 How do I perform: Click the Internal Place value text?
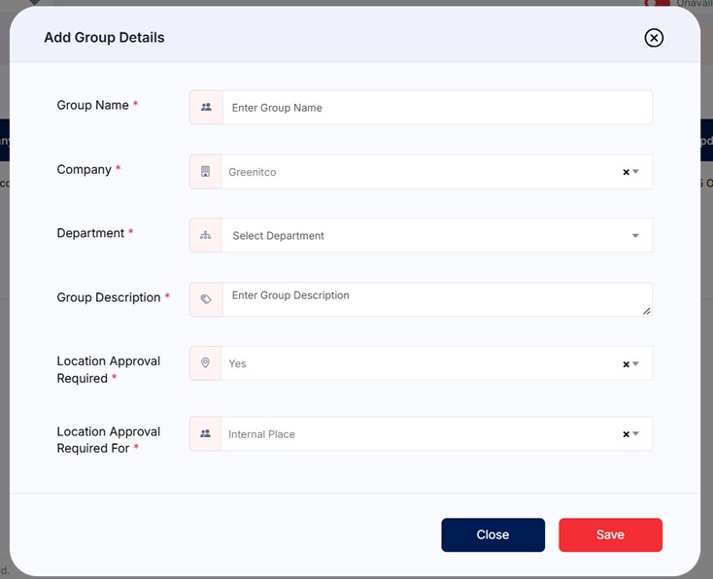(261, 434)
